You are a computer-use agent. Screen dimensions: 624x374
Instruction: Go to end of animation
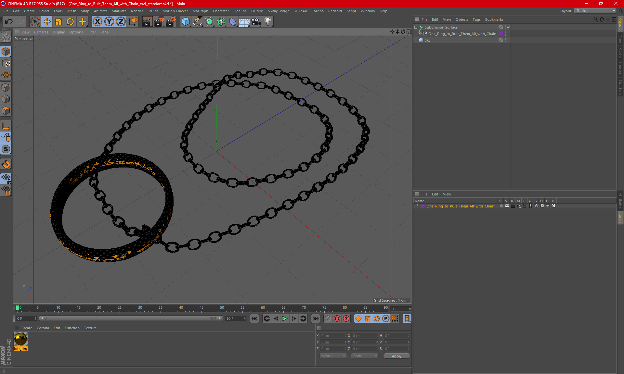pos(315,318)
